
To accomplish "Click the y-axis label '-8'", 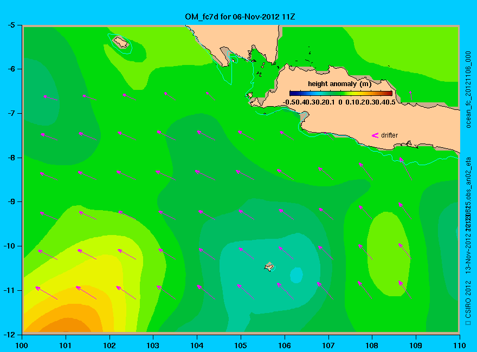I will click(11, 158).
